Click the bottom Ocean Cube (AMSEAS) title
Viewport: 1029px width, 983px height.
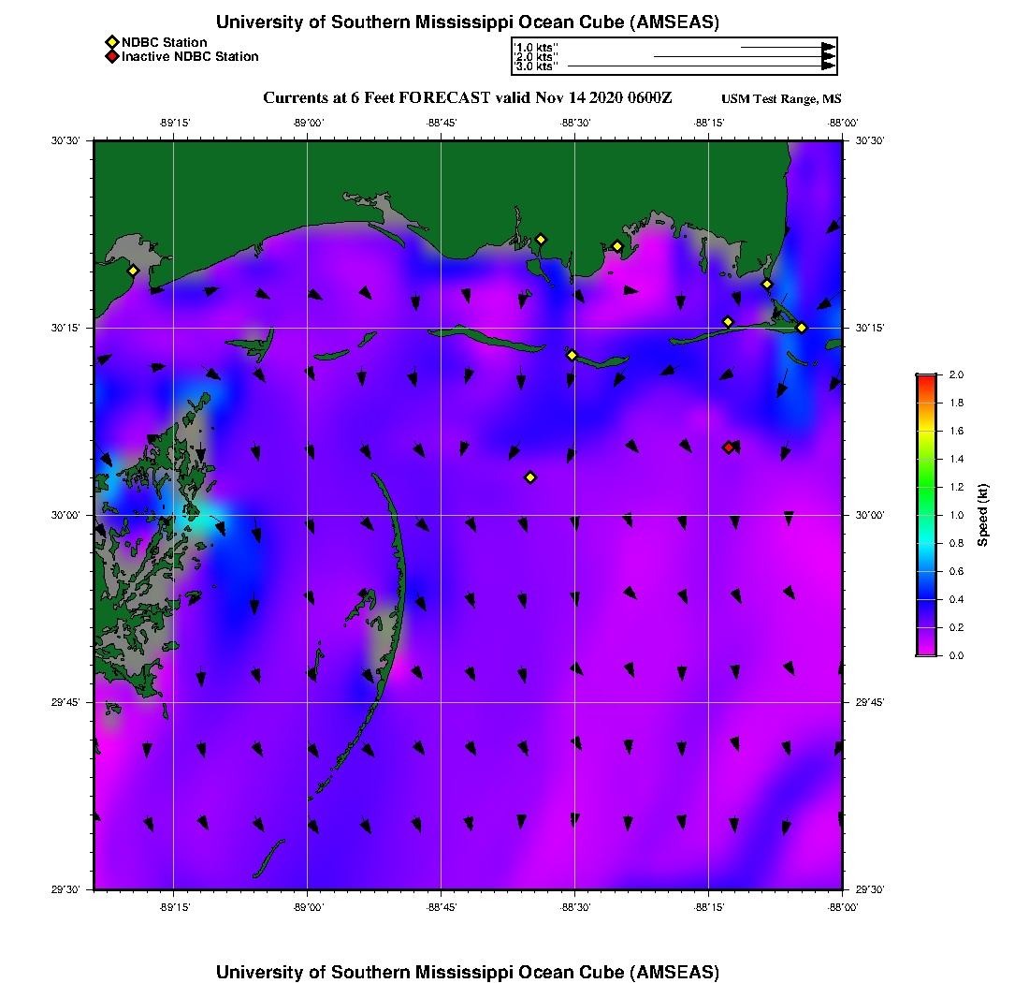[468, 972]
